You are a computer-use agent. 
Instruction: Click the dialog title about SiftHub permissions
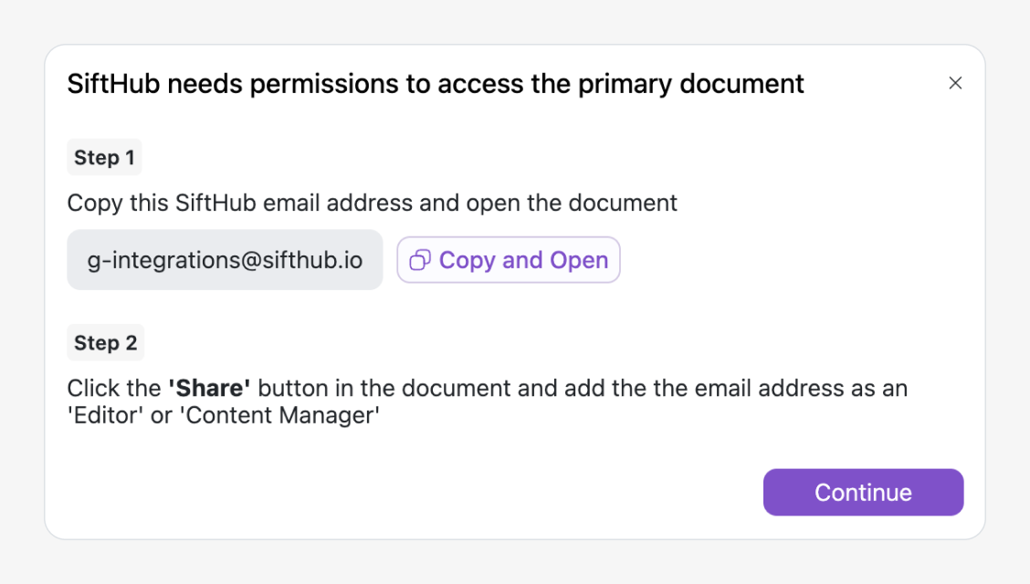(436, 84)
